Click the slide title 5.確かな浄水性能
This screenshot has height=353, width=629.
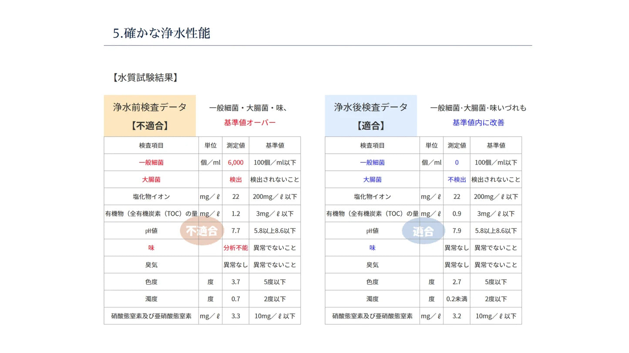161,33
